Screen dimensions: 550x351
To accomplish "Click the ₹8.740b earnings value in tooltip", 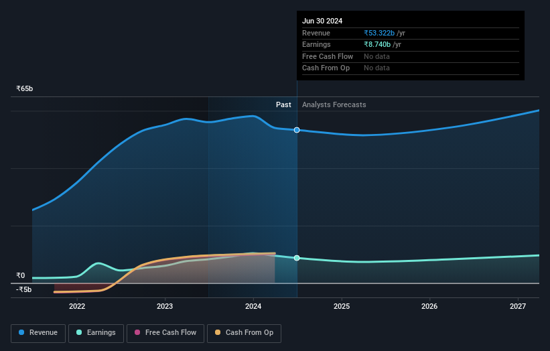I will tap(377, 44).
